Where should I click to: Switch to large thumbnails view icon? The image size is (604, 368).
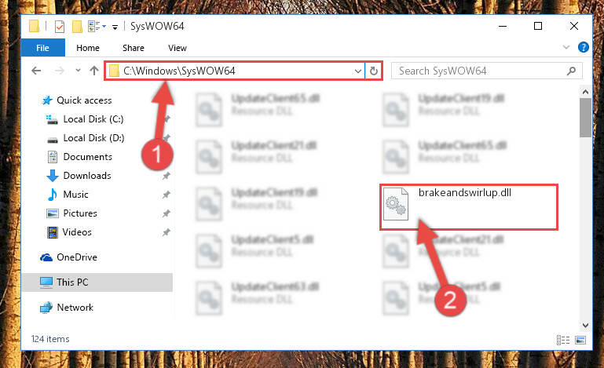580,340
